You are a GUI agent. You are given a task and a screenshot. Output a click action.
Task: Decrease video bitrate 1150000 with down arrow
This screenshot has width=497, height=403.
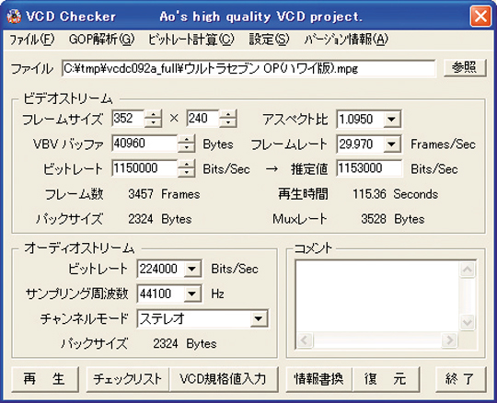(x=186, y=173)
